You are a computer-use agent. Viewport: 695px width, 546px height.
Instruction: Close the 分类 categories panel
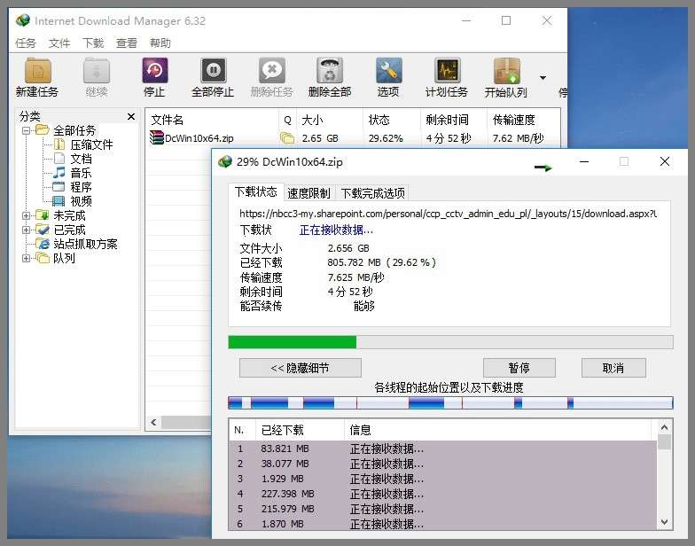coord(131,117)
